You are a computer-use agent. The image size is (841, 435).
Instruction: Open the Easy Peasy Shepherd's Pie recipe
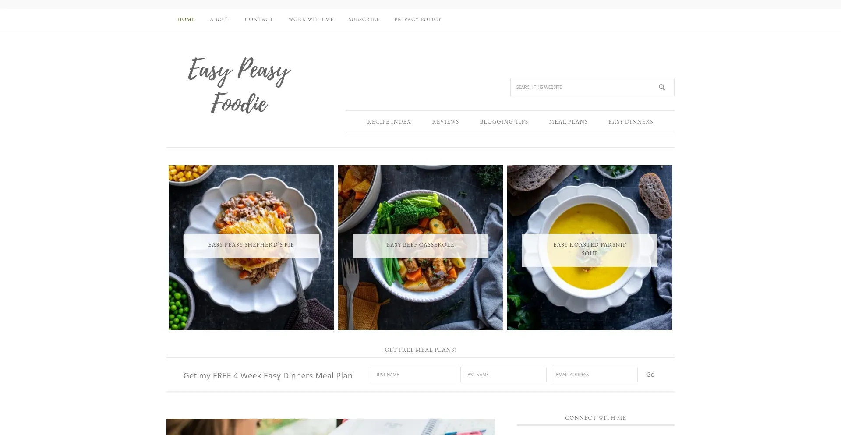coord(251,245)
